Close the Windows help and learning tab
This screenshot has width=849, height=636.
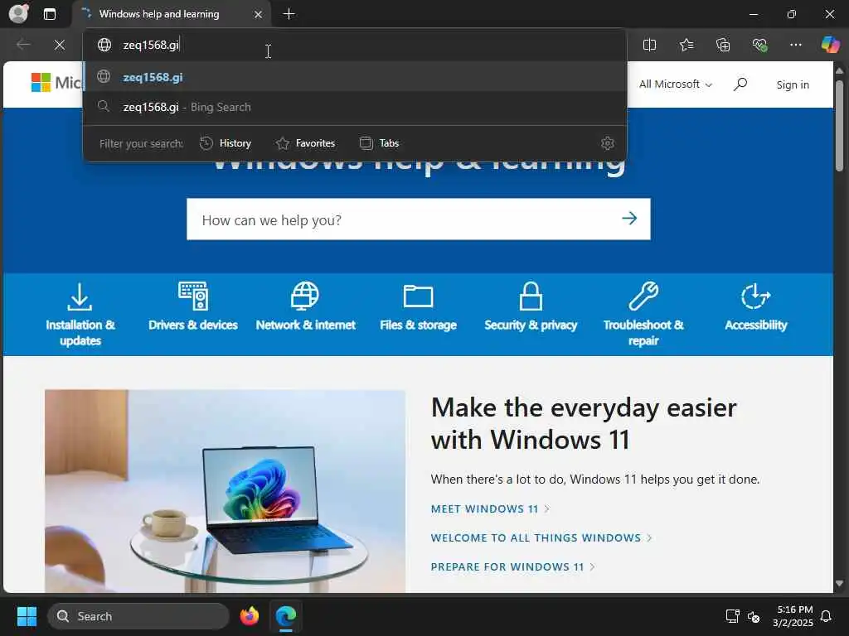click(x=259, y=15)
